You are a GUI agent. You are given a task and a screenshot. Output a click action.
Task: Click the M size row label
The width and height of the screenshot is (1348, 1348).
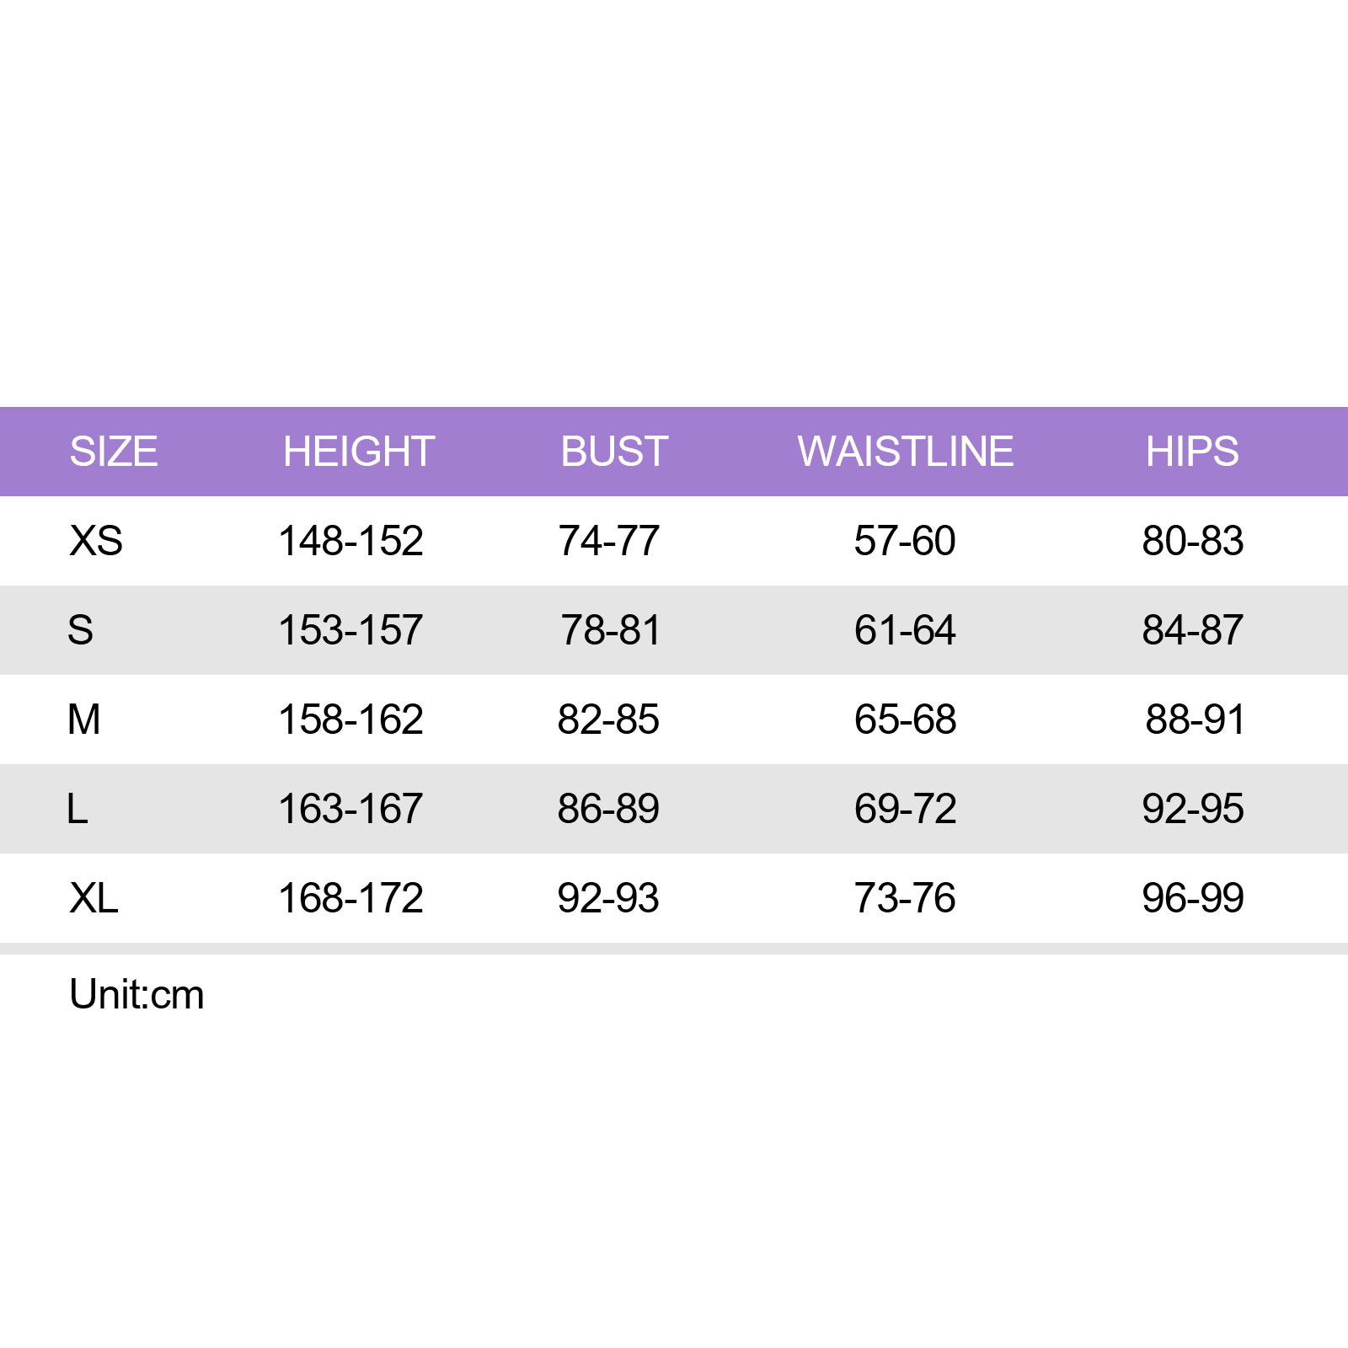point(84,719)
